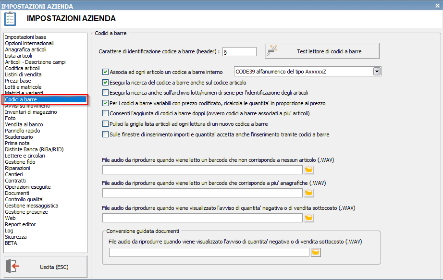
Task: Open 'Impostazioni base' section
Action: click(x=25, y=37)
